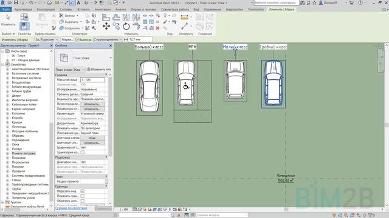Switch to the Аннотации ribbon tab
Screen dimensions: 389x218
pyautogui.click(x=103, y=10)
